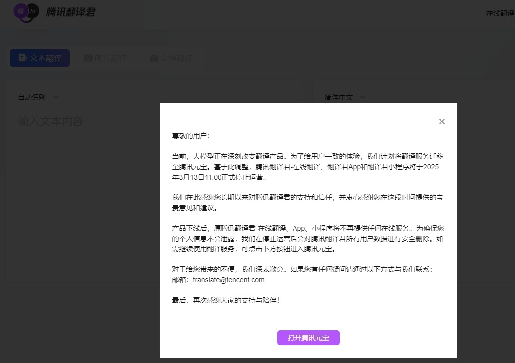Click the 图片翻译 camera icon
Screen dimensions: 515x363
[x=88, y=58]
